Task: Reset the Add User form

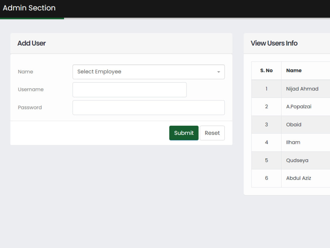Action: point(212,133)
